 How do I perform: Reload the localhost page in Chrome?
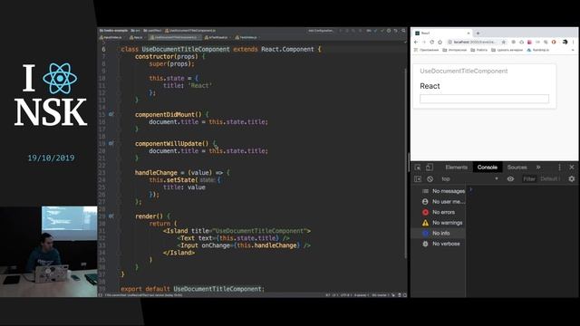coord(431,43)
